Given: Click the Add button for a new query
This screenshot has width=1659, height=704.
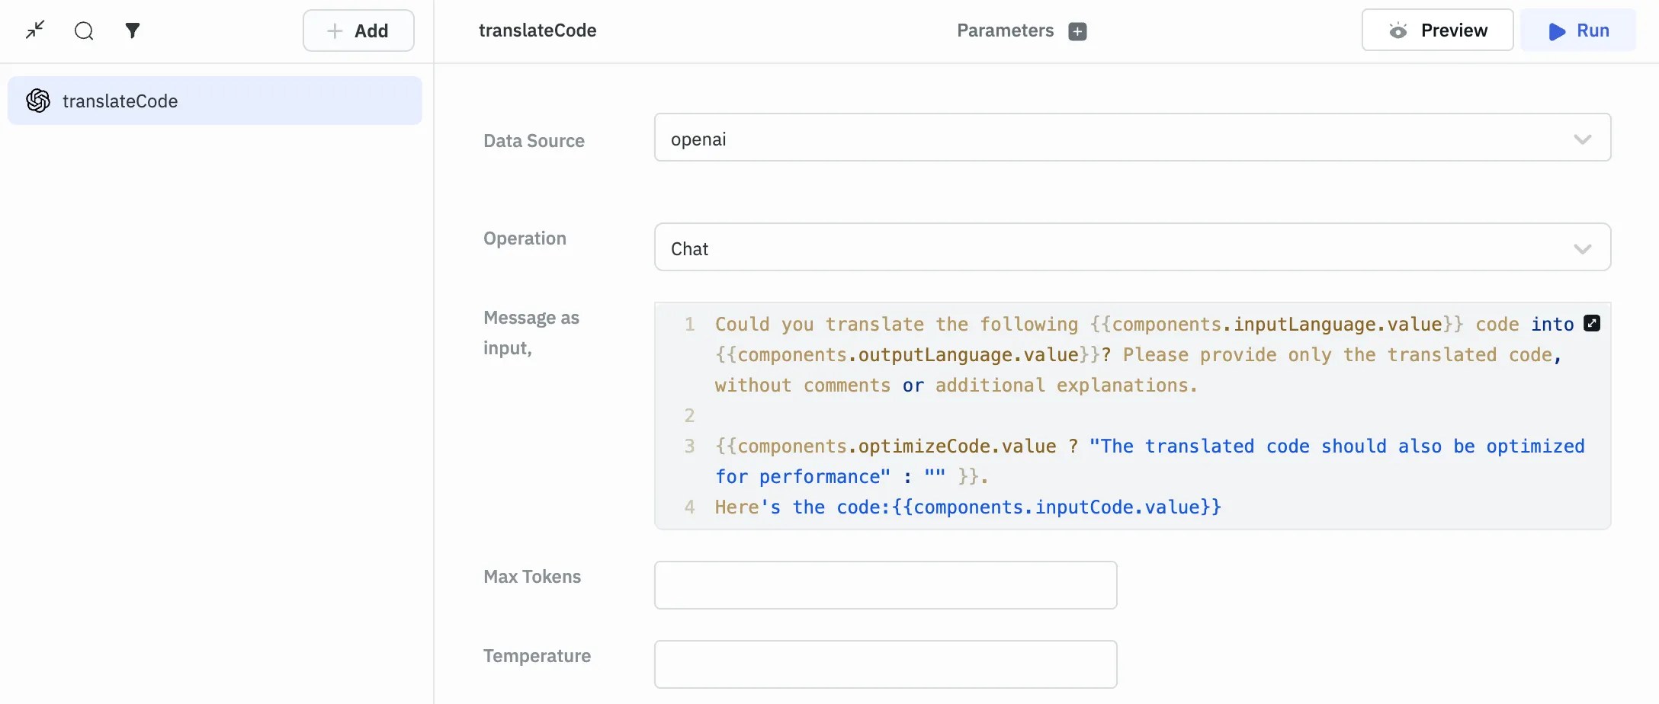Looking at the screenshot, I should pos(358,30).
